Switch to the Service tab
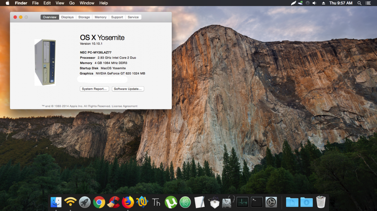This screenshot has width=377, height=211. point(133,17)
